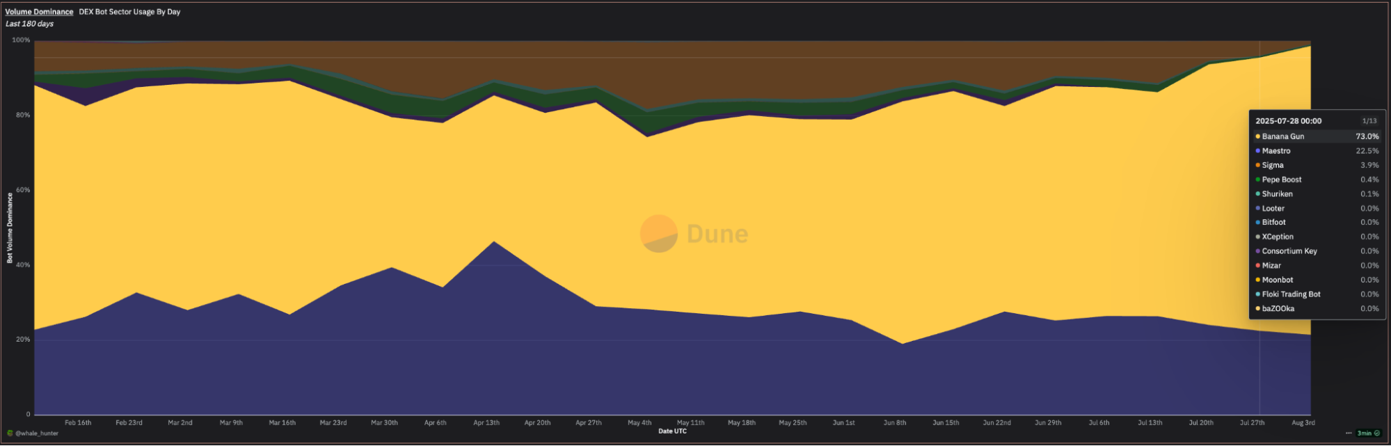Click the Jun 22nd axis label
This screenshot has height=446, width=1391.
[x=997, y=423]
